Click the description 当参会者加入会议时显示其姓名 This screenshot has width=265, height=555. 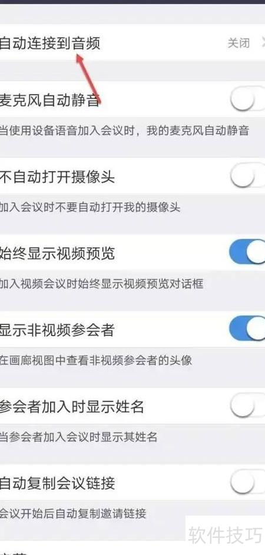[x=78, y=437]
